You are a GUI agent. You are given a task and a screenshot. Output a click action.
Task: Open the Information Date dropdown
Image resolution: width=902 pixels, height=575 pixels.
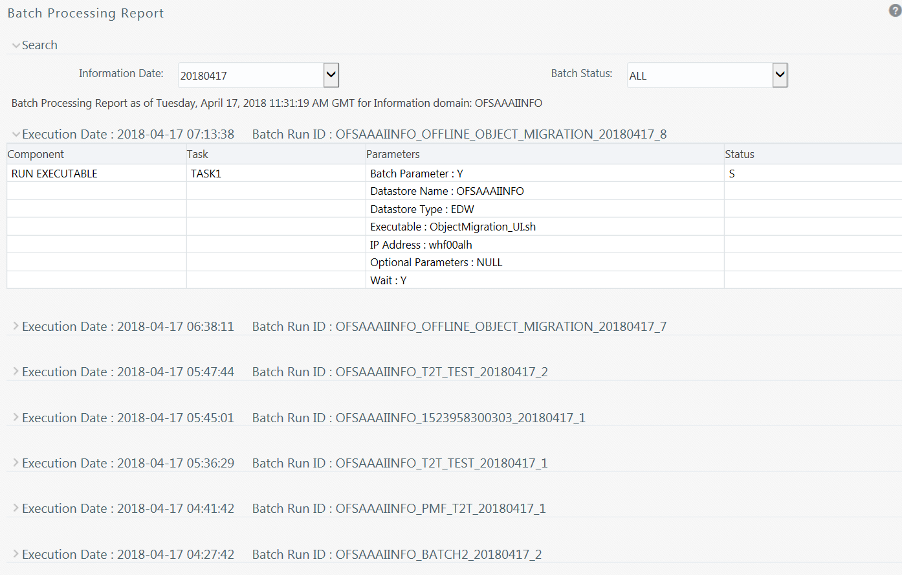(331, 74)
